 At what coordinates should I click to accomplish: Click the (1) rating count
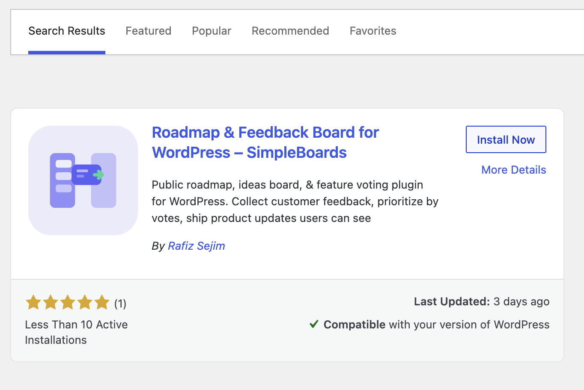pos(120,304)
